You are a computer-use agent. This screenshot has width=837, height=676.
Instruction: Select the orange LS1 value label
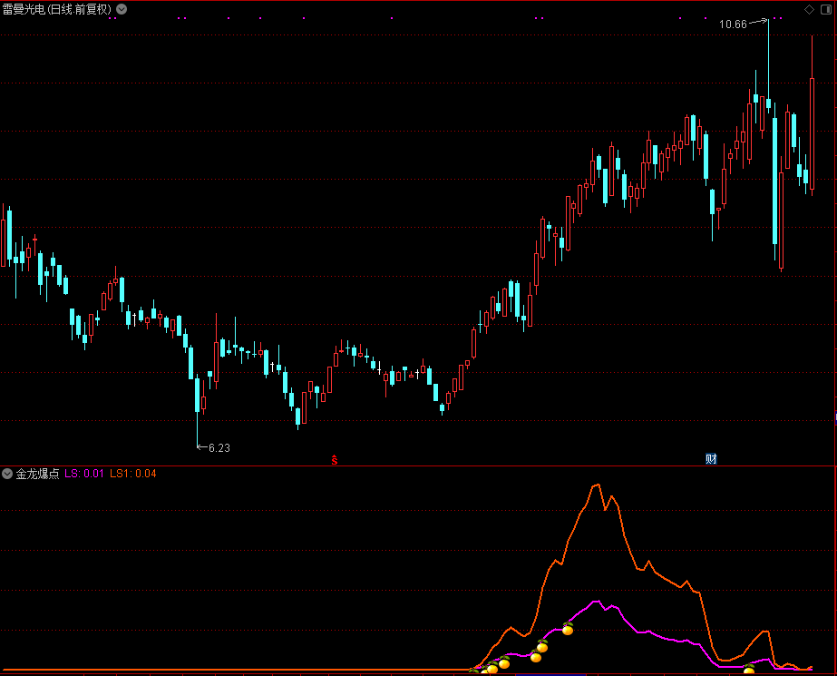click(x=133, y=474)
